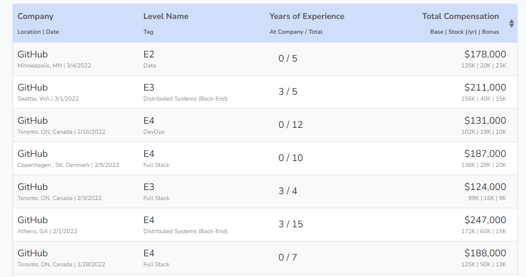This screenshot has height=277, width=526.
Task: Click the Company column header
Action: coord(36,16)
